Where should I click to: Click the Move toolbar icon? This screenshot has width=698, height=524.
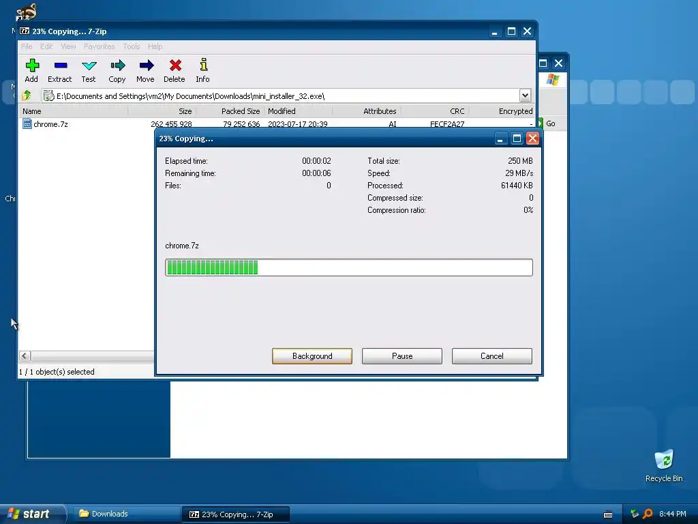(x=146, y=66)
